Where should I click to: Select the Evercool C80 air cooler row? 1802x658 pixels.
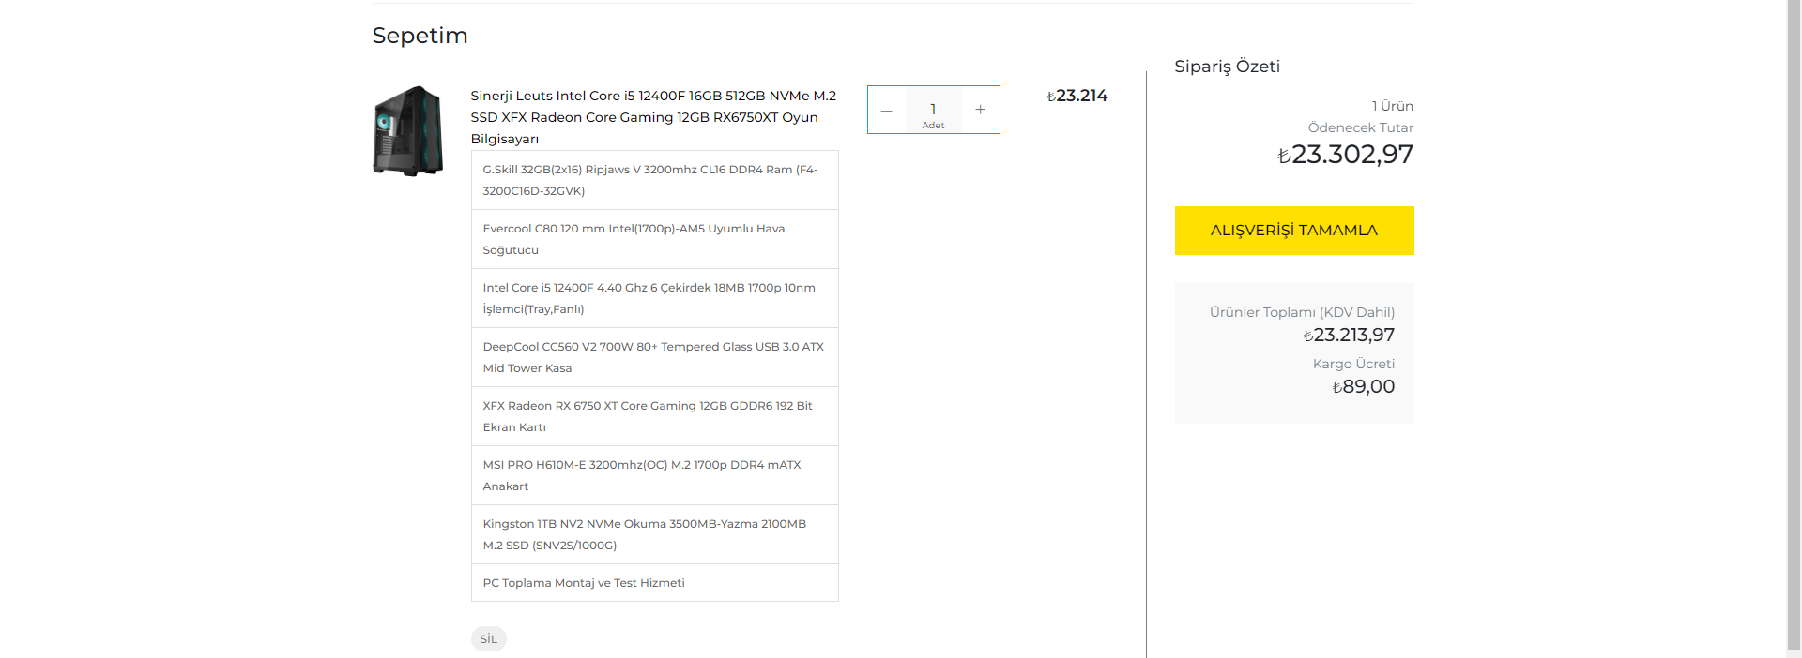654,239
